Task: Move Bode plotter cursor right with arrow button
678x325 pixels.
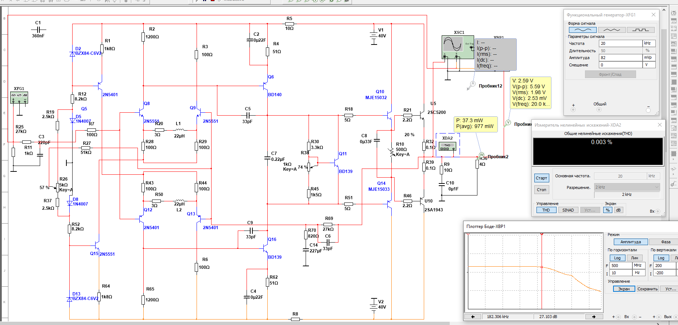Action: coord(594,317)
